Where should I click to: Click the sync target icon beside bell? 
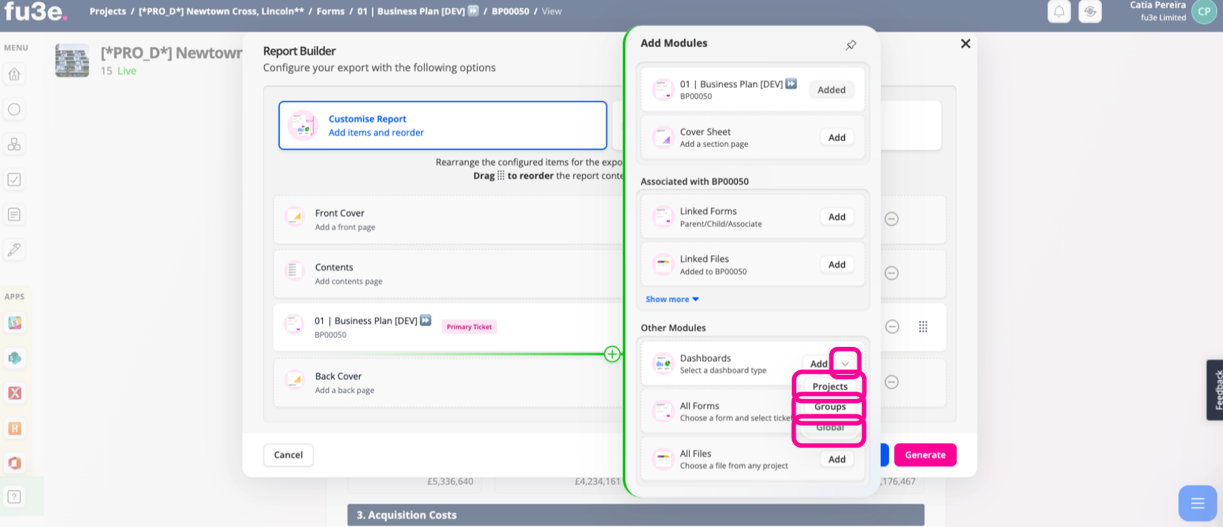tap(1090, 11)
